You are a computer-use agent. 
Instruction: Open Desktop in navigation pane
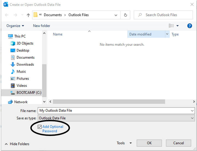(x=23, y=50)
